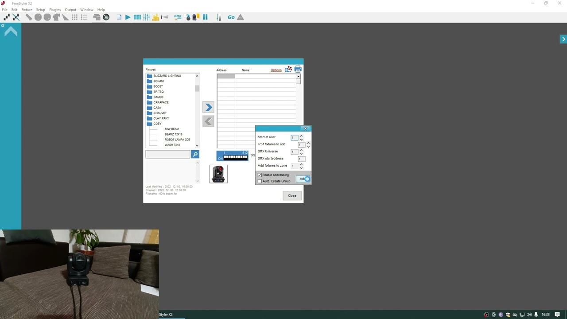Click the round dial icon beside pages icon
Screen dimensions: 567x319
coord(106,17)
